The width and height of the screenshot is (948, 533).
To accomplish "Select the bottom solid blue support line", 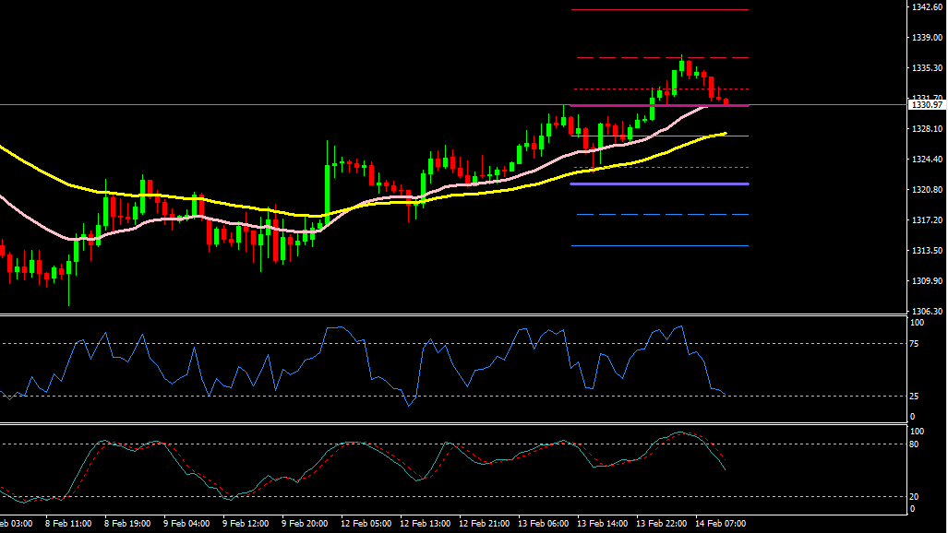I will tap(660, 245).
